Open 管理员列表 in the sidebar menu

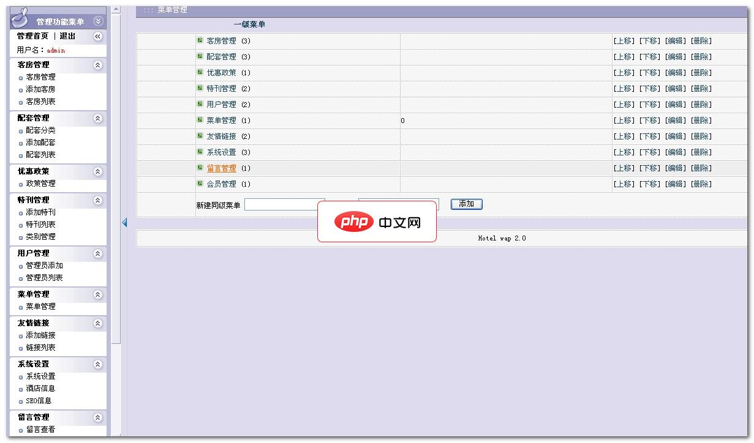click(44, 278)
